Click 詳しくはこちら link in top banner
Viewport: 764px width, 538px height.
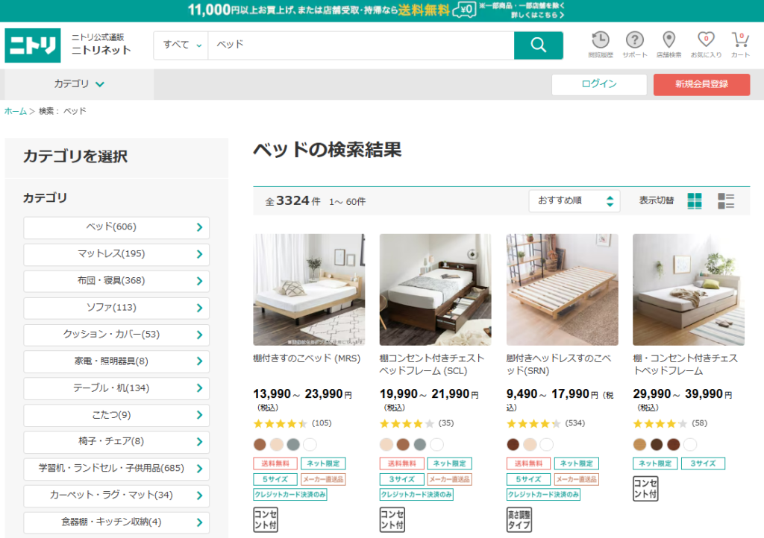tap(537, 15)
